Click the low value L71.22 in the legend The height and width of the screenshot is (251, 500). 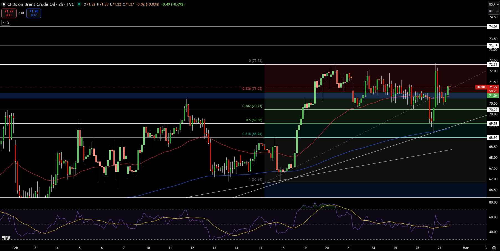click(x=115, y=4)
